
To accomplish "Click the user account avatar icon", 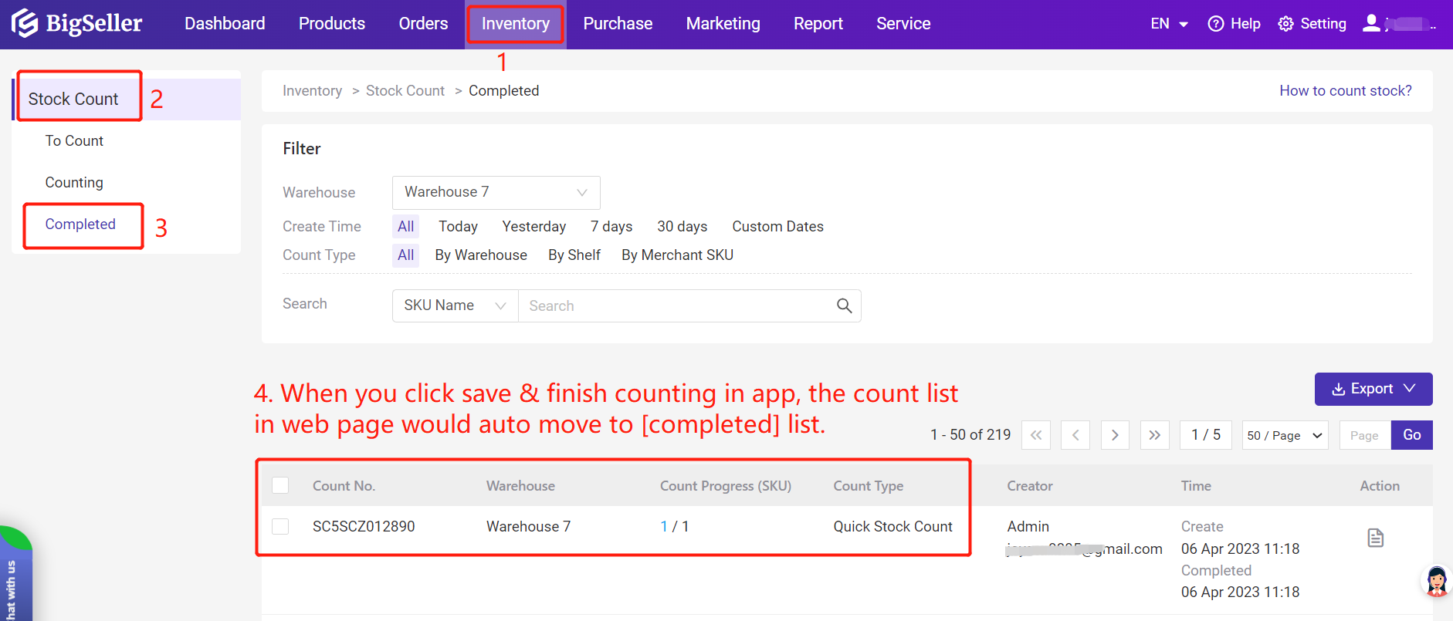I will [1371, 23].
